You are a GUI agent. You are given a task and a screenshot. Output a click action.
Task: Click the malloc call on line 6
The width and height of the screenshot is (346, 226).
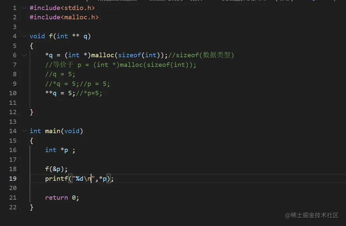(x=129, y=55)
